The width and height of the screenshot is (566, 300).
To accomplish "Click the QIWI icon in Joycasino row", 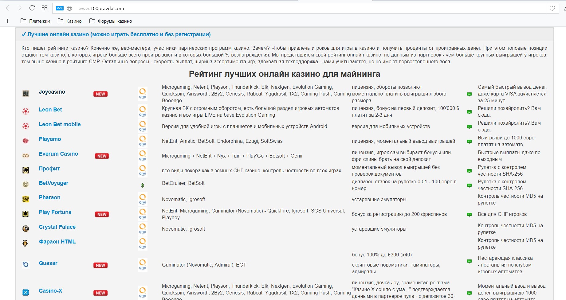I will tap(143, 93).
